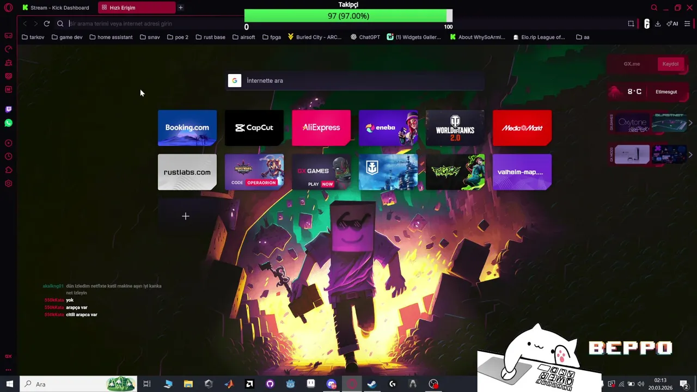
Task: Open Elo.rip League of bookmark
Action: click(x=539, y=37)
